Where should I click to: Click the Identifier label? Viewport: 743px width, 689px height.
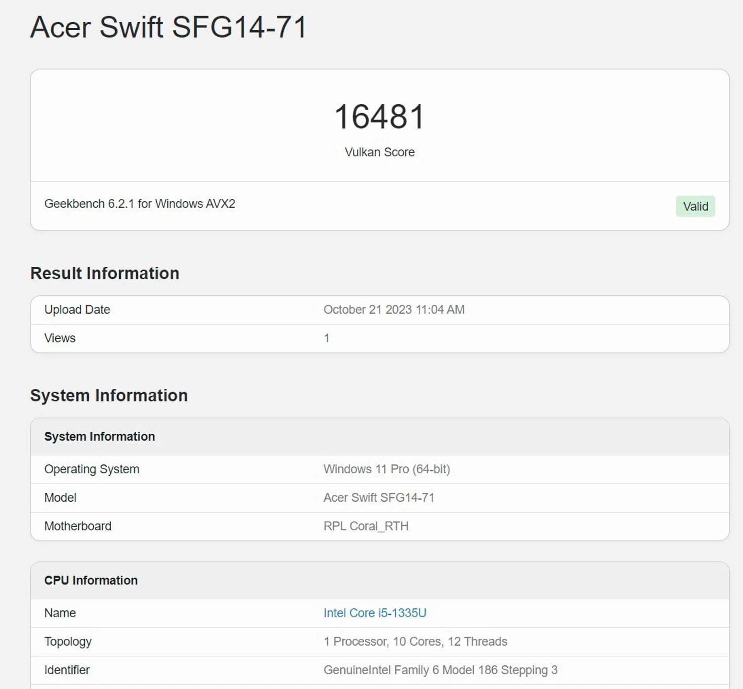coord(67,670)
